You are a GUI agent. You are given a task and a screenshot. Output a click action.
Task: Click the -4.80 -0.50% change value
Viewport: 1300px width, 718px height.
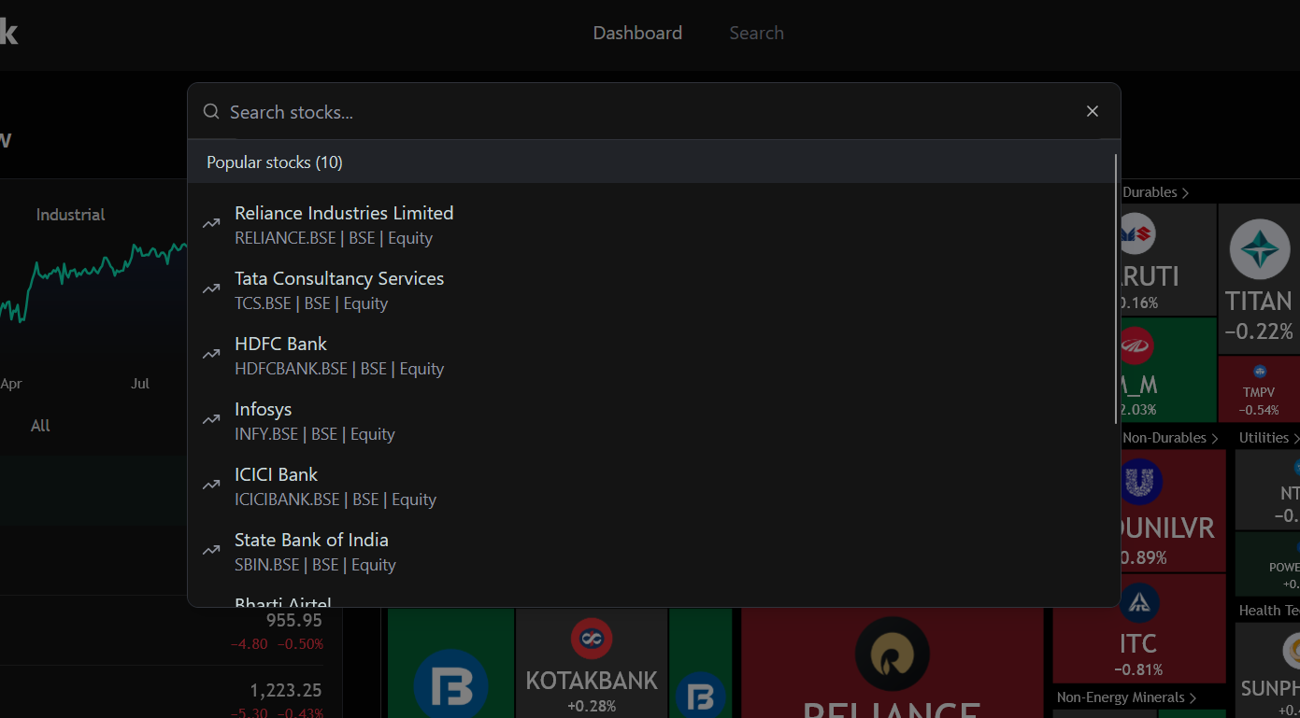(x=277, y=644)
